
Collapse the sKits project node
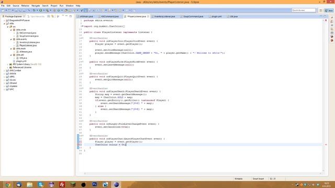(4, 23)
